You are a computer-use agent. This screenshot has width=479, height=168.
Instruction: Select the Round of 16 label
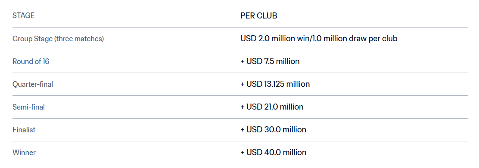pyautogui.click(x=31, y=61)
